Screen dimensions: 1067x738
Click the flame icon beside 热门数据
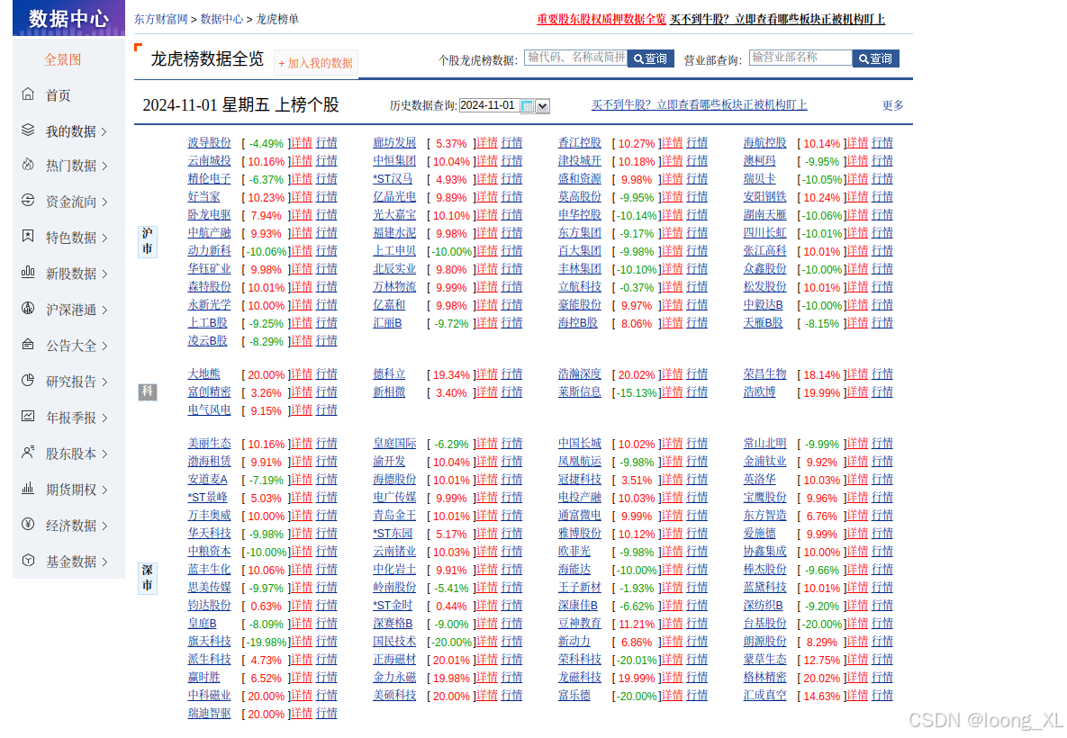pos(28,165)
